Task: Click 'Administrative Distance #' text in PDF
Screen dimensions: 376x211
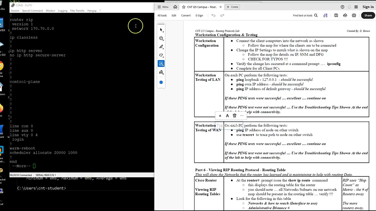Action: (x=269, y=208)
